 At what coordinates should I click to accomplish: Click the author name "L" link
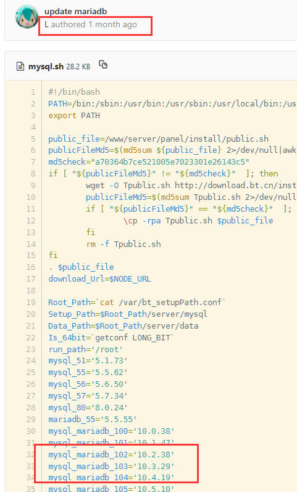pyautogui.click(x=46, y=25)
